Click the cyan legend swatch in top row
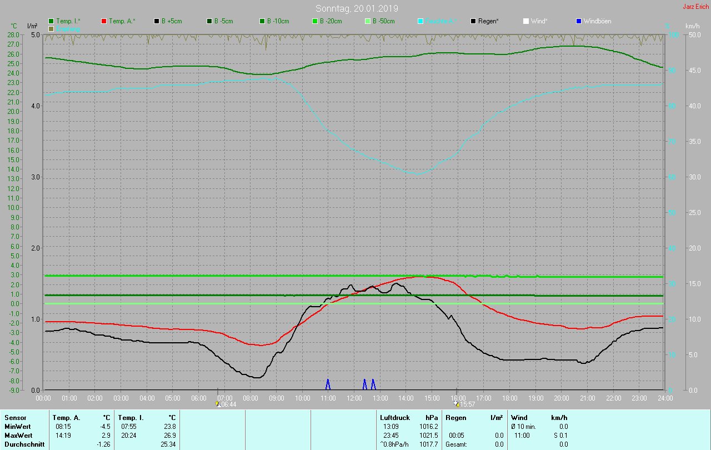 (x=420, y=21)
